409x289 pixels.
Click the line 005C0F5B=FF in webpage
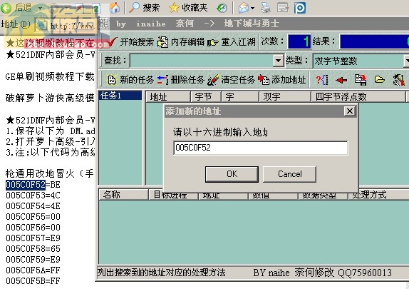tap(33, 281)
